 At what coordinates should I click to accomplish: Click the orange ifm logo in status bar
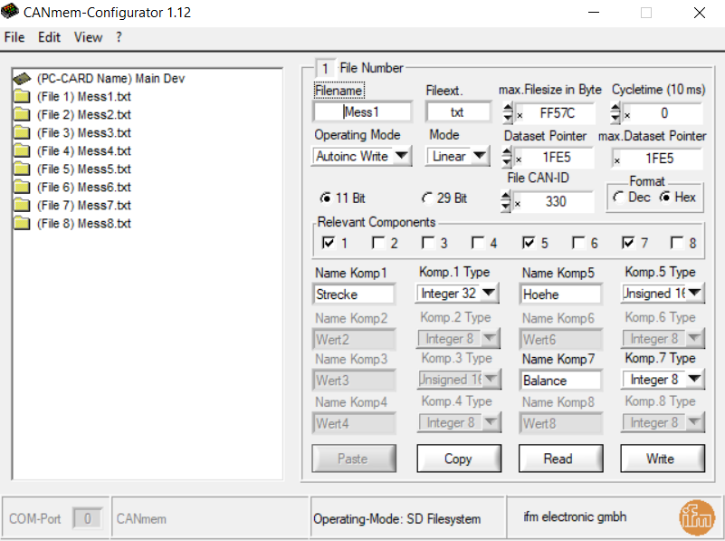point(697,517)
